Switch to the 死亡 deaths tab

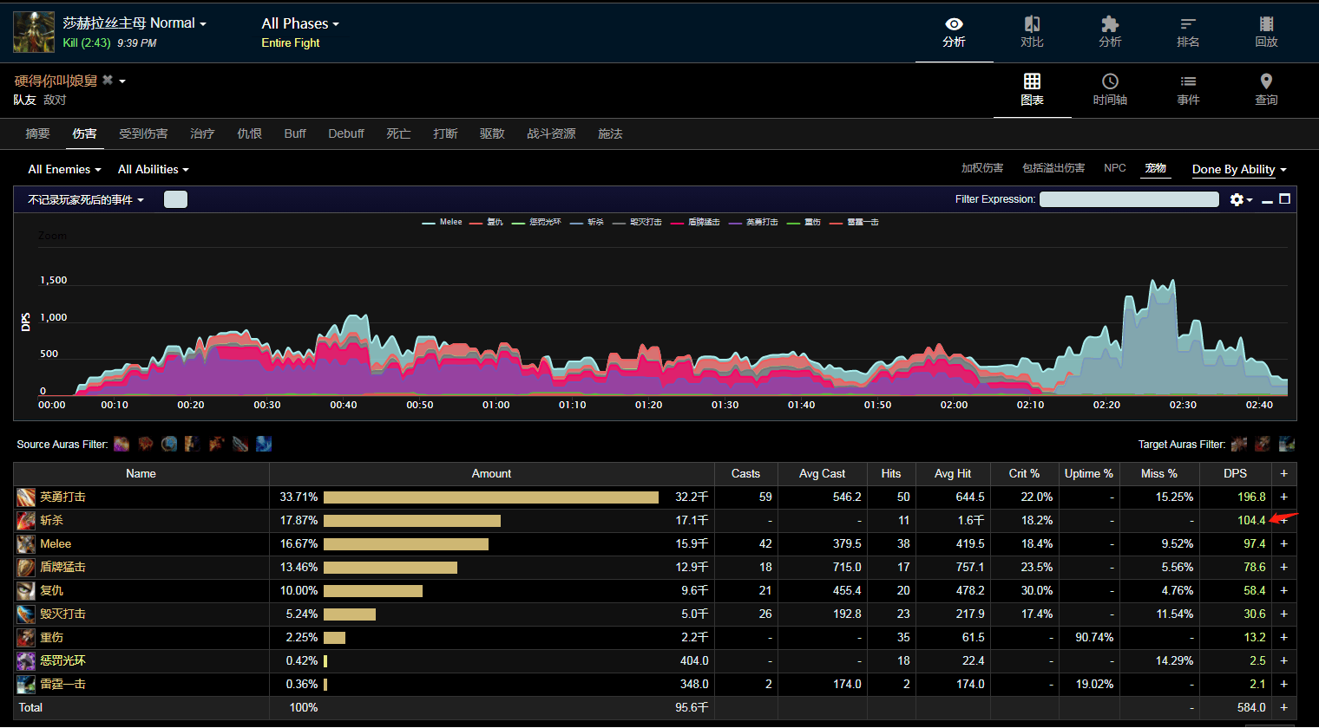pos(398,133)
